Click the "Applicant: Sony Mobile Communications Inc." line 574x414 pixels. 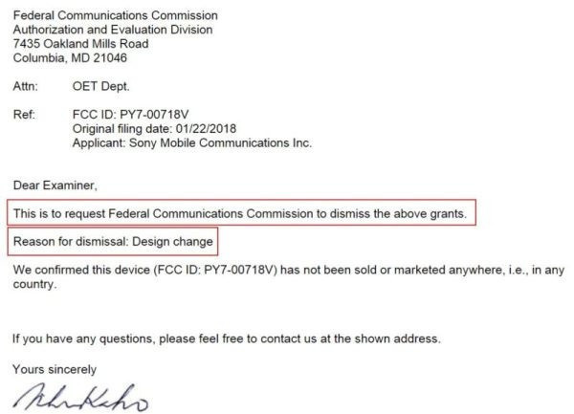(192, 143)
